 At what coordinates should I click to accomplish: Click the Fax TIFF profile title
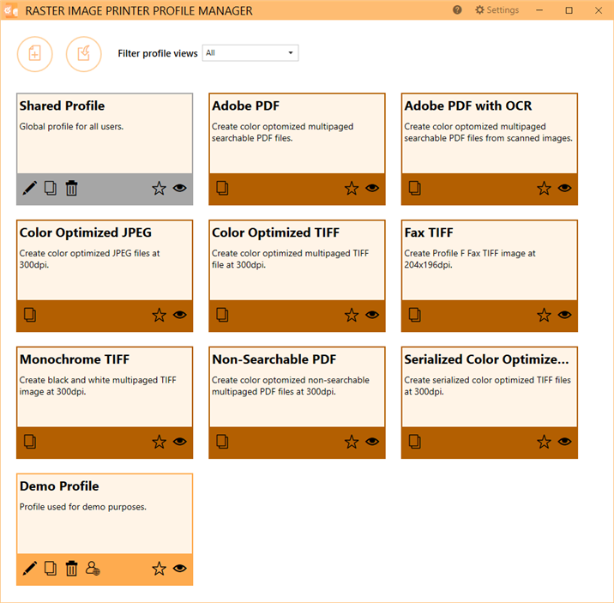point(429,232)
